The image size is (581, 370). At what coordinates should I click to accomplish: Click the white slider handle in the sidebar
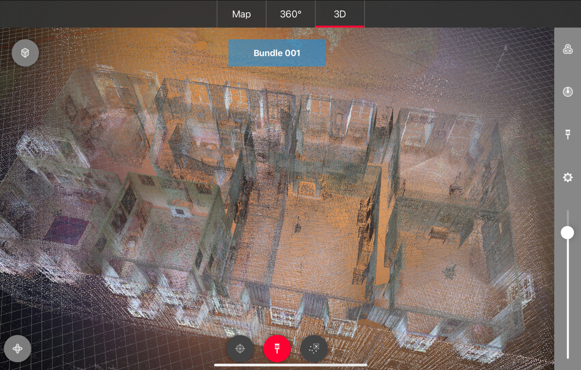(567, 233)
